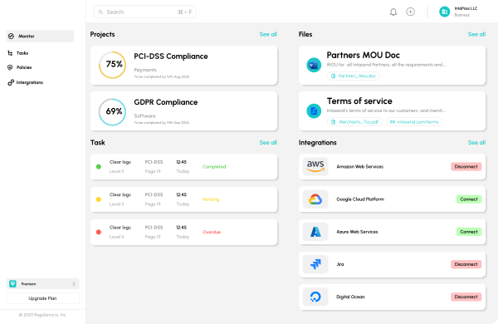Open the Terms of service title
The image size is (498, 324).
coord(359,101)
